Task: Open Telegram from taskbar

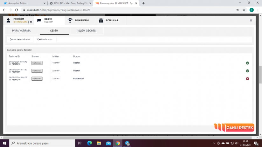Action: (x=127, y=143)
